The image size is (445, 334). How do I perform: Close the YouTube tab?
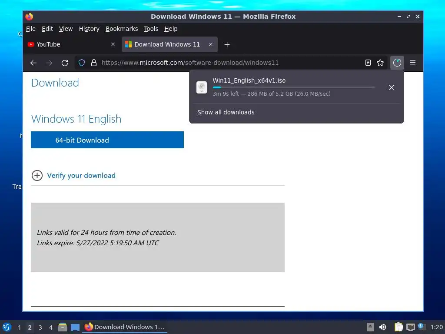(113, 44)
